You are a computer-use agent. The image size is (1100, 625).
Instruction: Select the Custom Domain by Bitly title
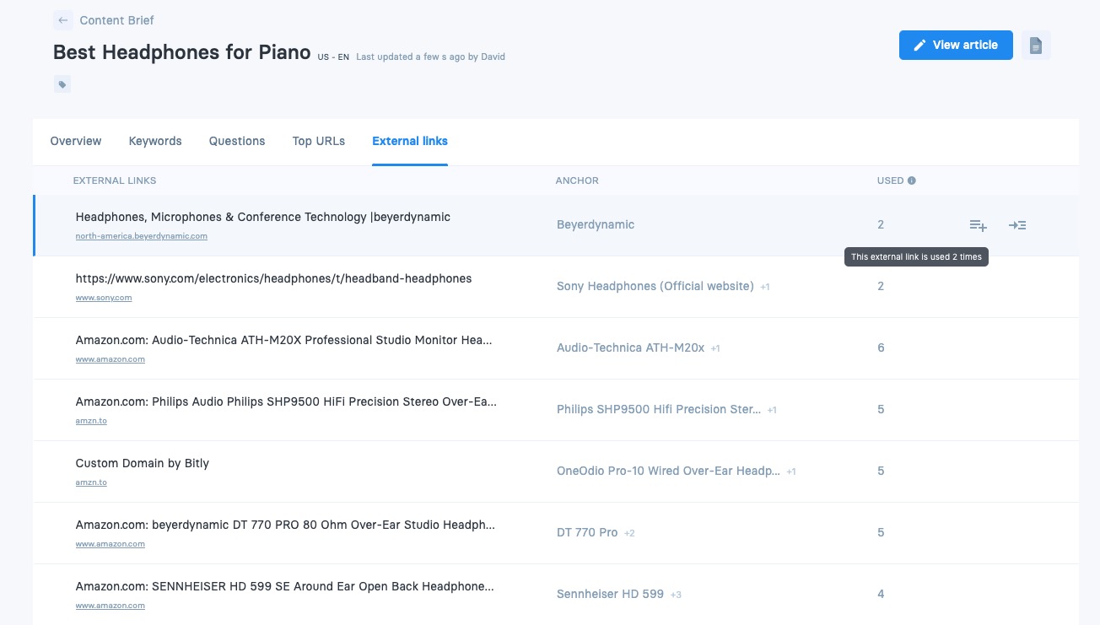pos(143,463)
